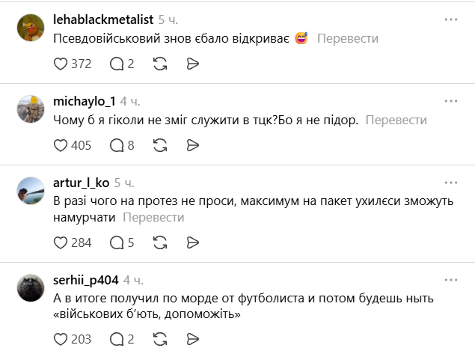Share artur_l_ko's comment via send icon

192,242
